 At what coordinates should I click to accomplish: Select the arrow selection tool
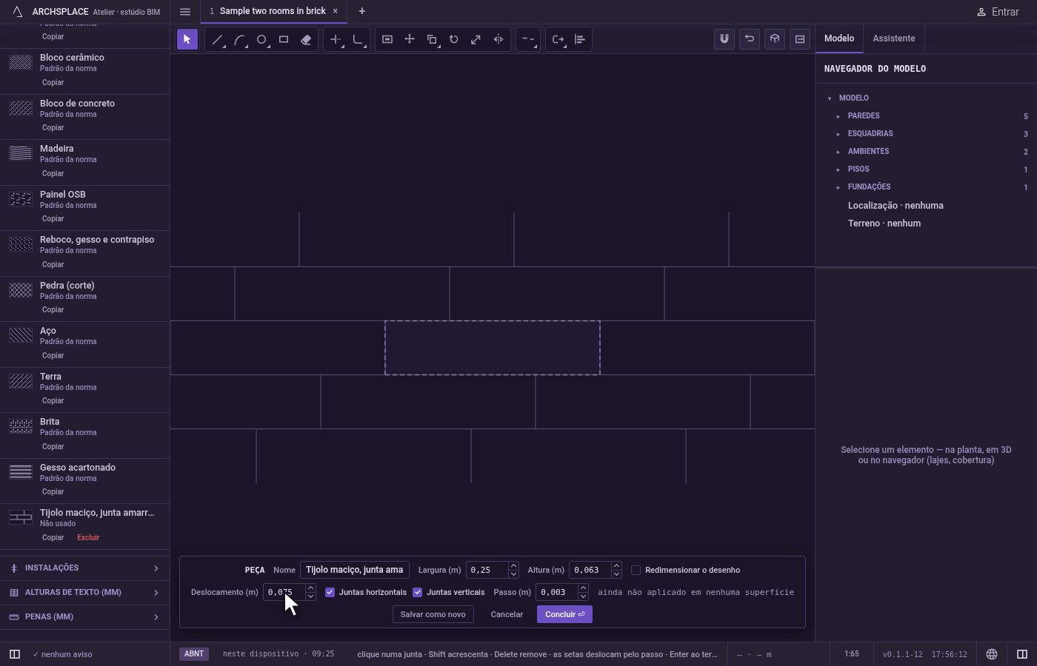tap(187, 40)
